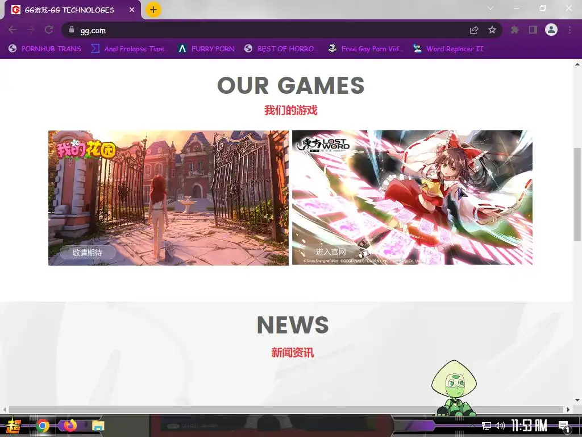Open the Extensions puzzle icon
The image size is (582, 437).
[x=515, y=30]
